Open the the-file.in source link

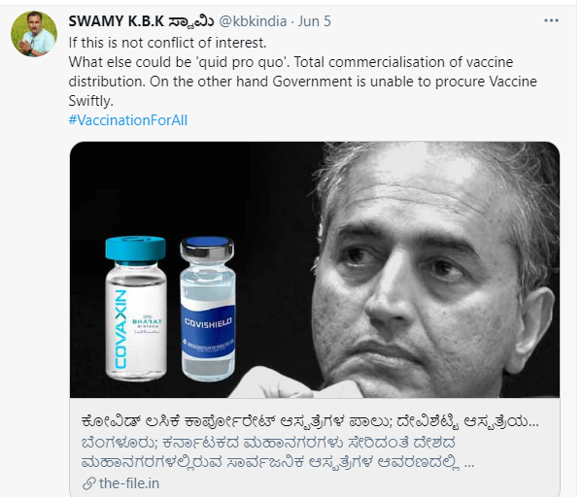pyautogui.click(x=129, y=483)
